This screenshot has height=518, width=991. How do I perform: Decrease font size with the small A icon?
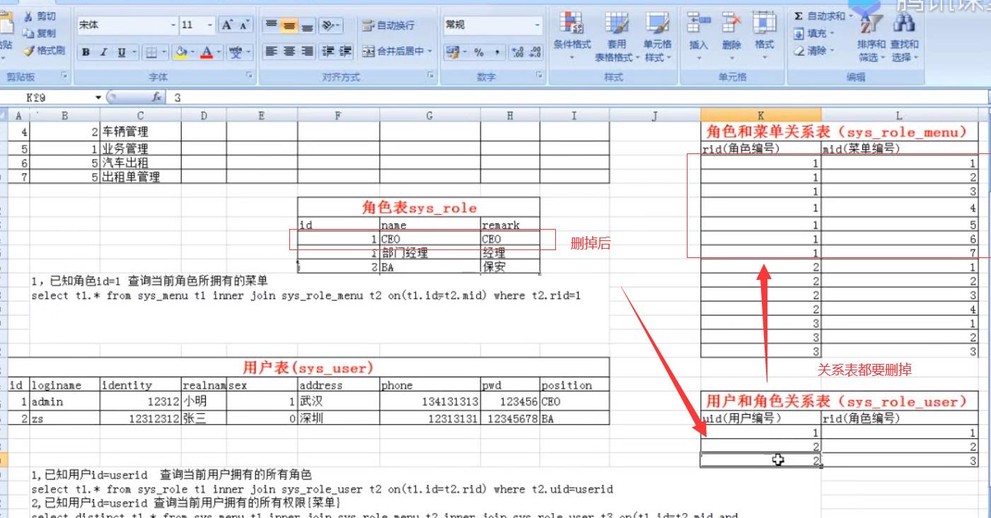[x=245, y=25]
